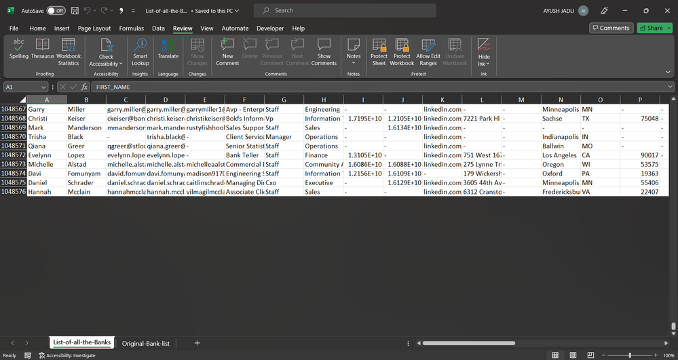Collapse the ribbon with chevron

pos(668,72)
